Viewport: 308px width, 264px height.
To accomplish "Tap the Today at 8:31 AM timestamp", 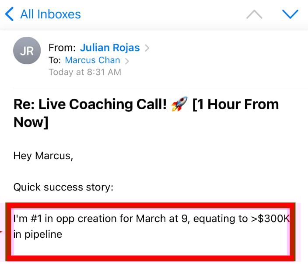I will 85,72.
